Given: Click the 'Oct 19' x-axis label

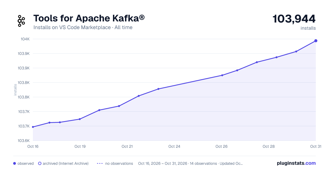Looking at the screenshot, I should click(80, 146).
